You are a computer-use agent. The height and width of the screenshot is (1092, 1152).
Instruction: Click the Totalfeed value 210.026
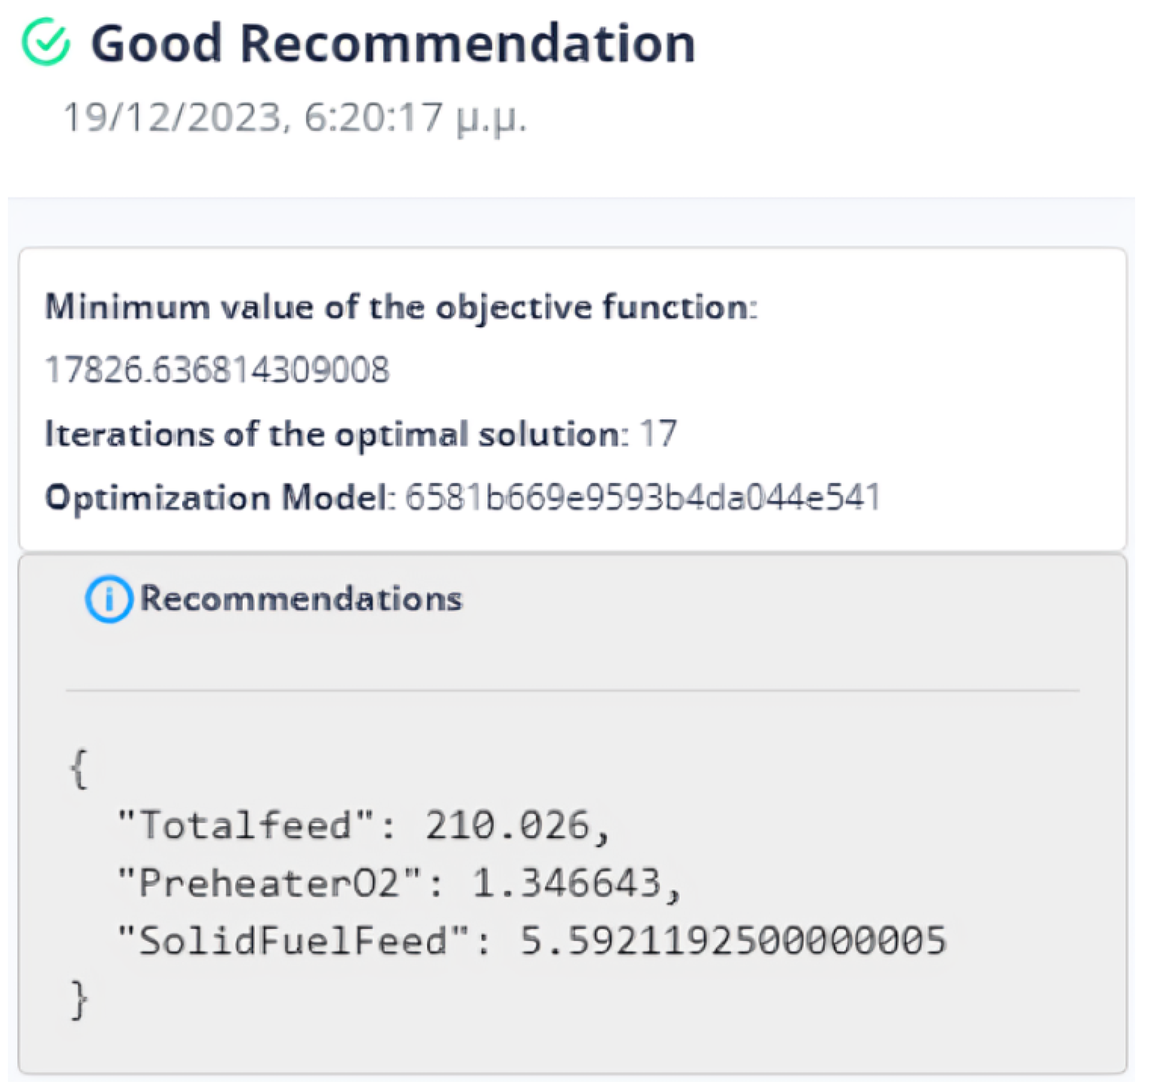pos(507,826)
